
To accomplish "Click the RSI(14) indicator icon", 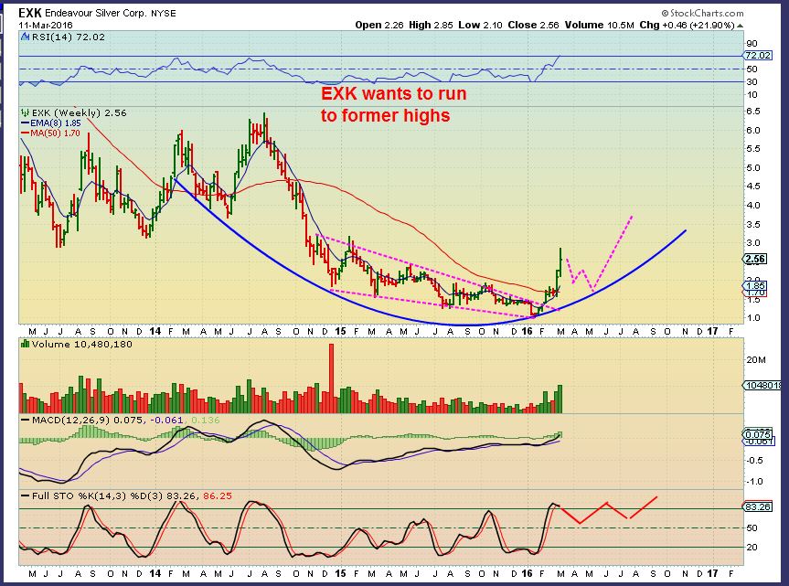I will pyautogui.click(x=26, y=37).
